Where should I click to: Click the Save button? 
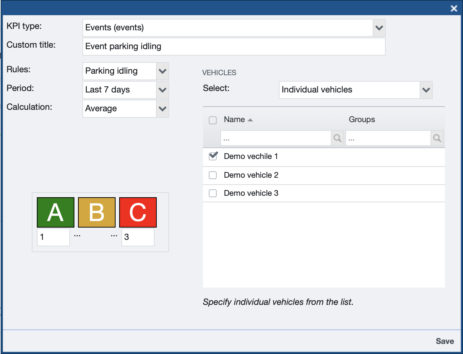(445, 341)
